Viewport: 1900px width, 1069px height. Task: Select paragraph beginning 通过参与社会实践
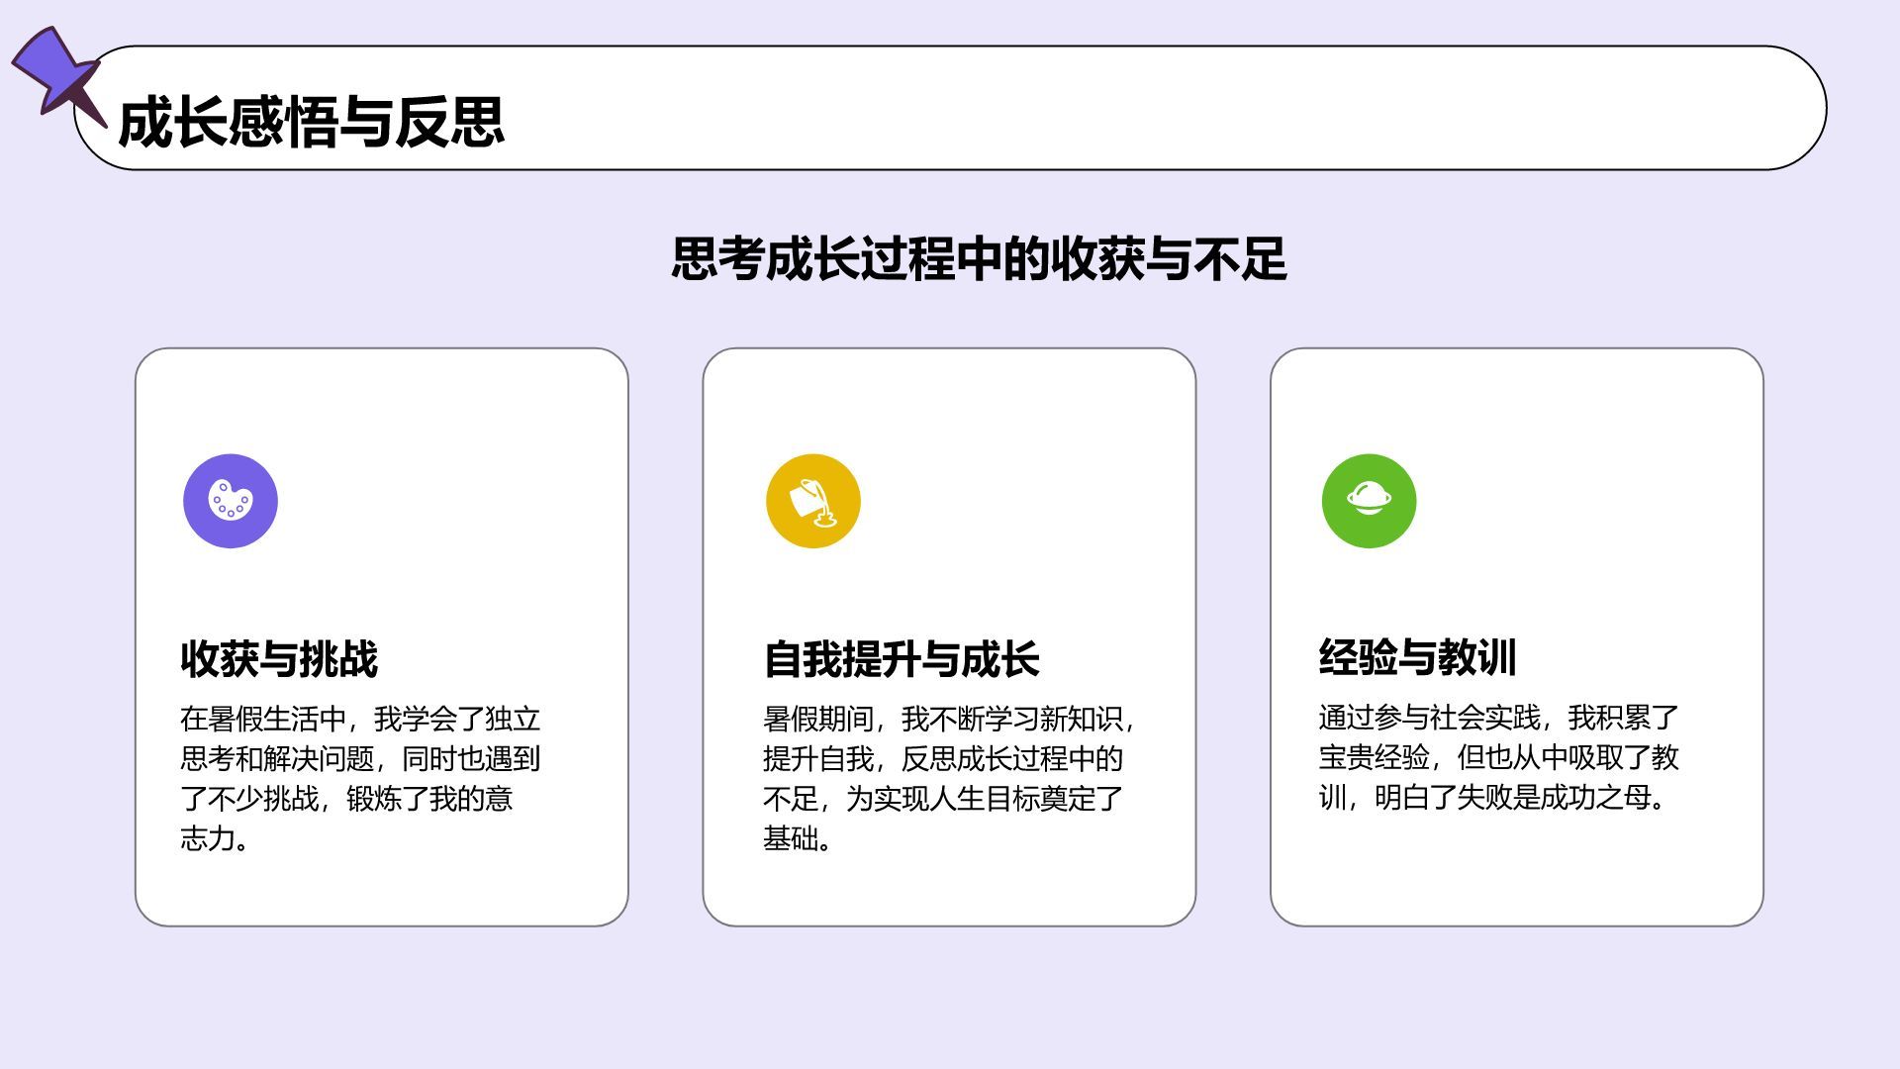[x=1498, y=757]
